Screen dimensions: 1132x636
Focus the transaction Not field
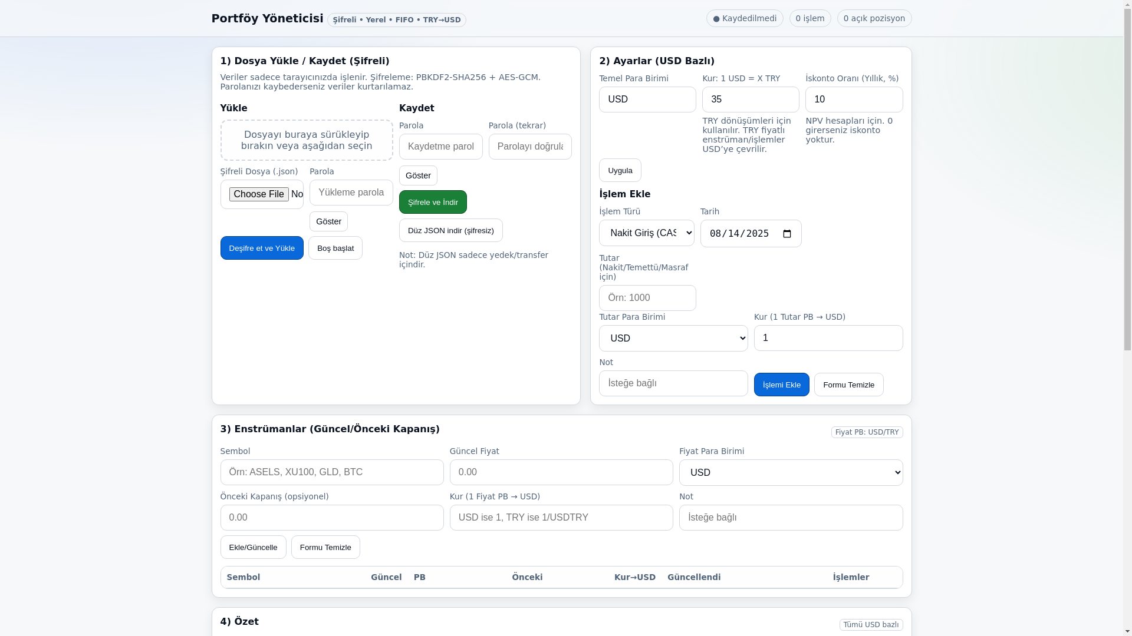673,383
